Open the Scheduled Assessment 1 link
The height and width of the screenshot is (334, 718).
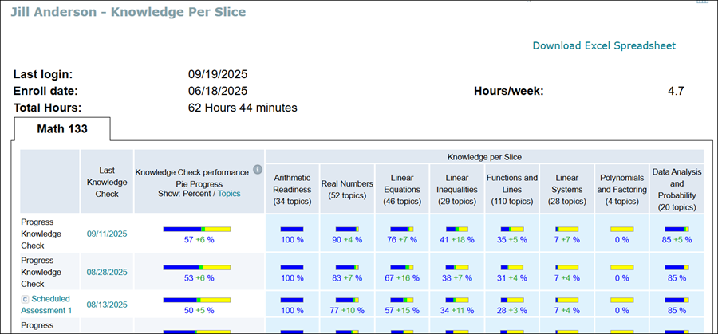49,305
